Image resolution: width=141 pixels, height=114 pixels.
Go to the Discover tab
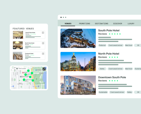pyautogui.click(x=118, y=24)
